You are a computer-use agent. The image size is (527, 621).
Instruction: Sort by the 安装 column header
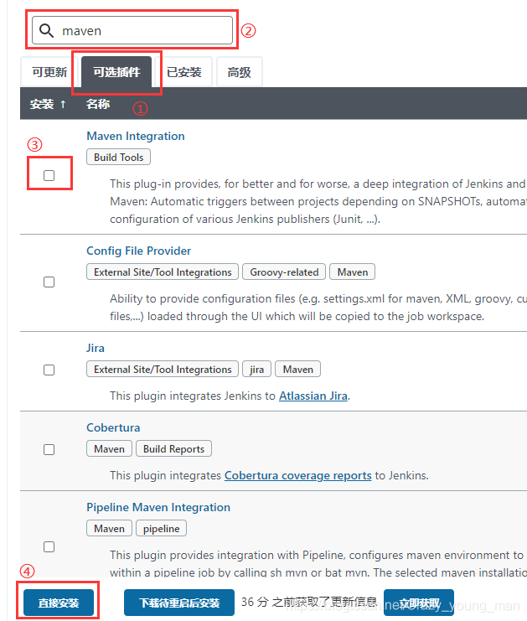[x=48, y=104]
